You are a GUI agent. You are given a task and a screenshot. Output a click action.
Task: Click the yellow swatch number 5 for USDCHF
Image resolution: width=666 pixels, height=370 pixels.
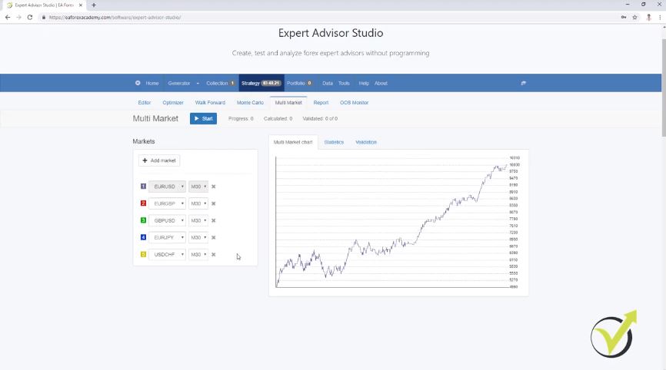143,254
